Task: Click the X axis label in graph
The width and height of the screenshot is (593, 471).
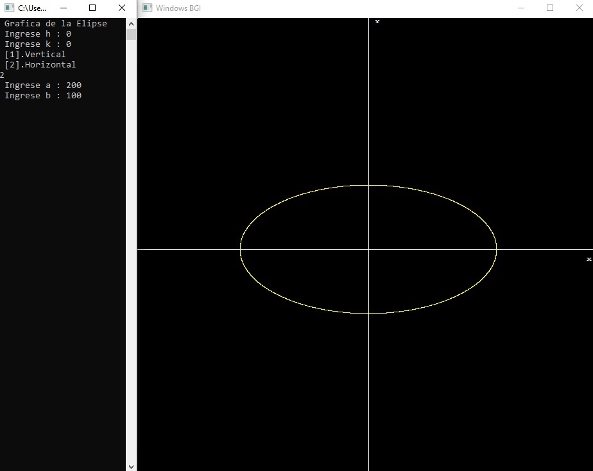Action: [589, 260]
